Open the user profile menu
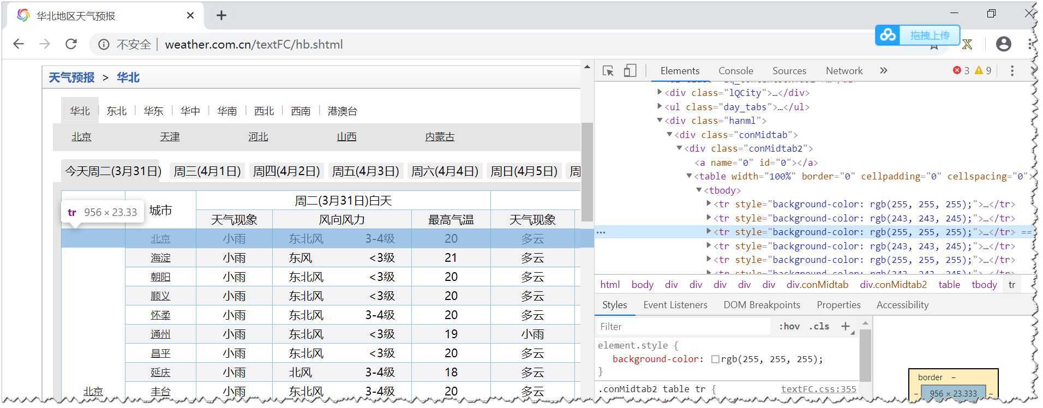 pos(1003,44)
